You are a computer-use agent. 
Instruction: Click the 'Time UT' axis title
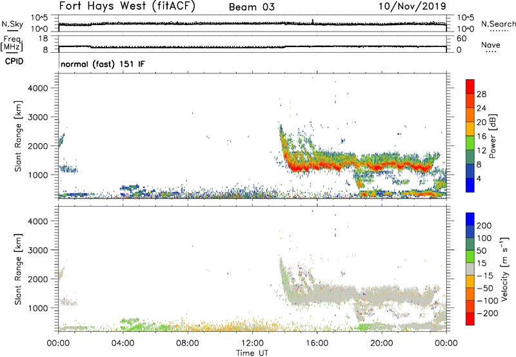tap(252, 353)
